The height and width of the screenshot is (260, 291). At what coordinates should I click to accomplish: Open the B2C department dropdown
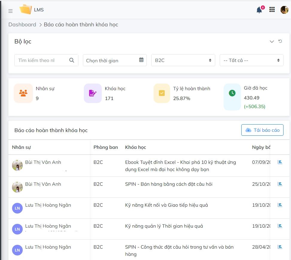pyautogui.click(x=183, y=60)
